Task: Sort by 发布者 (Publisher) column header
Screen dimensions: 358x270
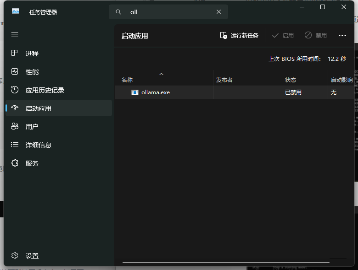Action: [224, 80]
